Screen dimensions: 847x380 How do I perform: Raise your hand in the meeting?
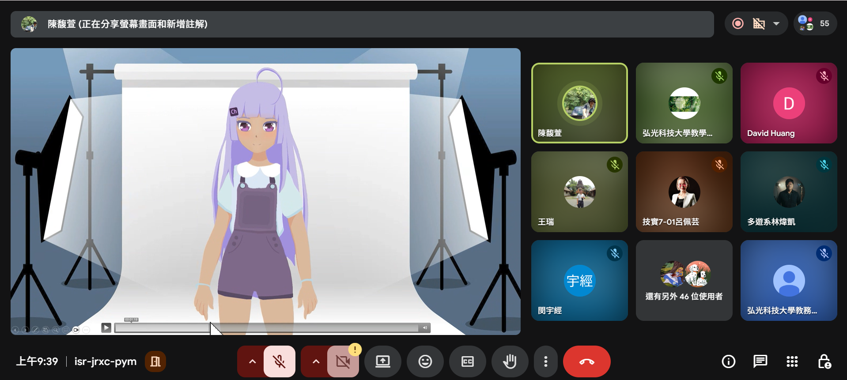point(510,361)
